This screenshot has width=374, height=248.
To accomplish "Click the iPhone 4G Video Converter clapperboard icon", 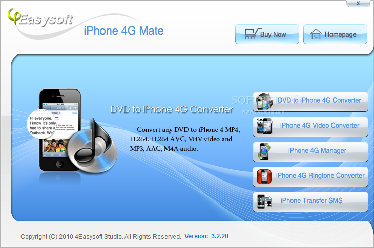I will tap(264, 126).
